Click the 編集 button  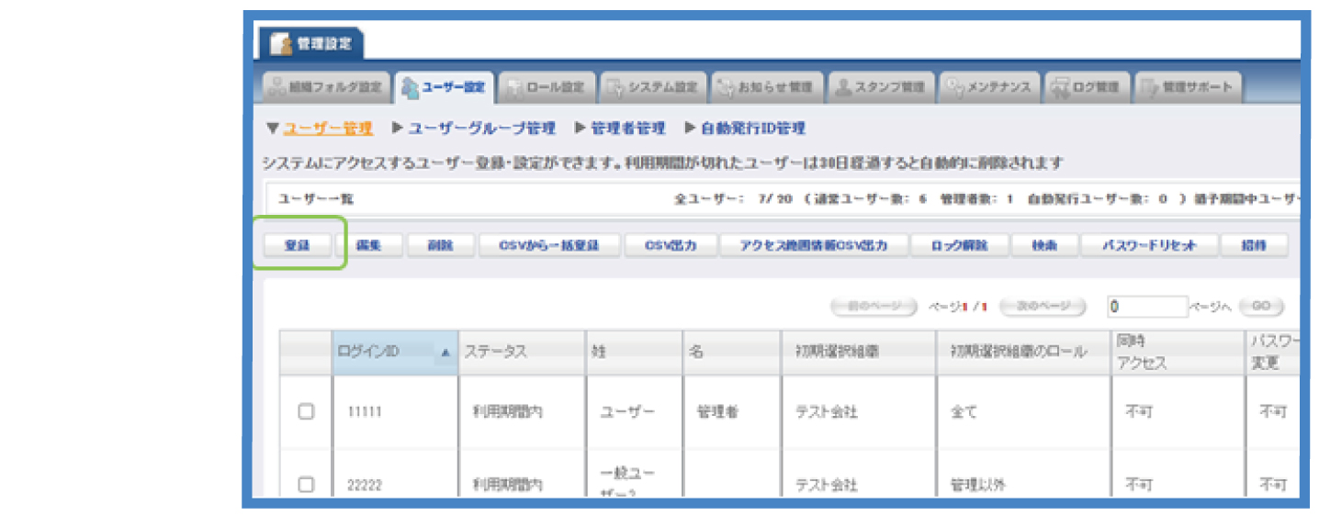(x=367, y=246)
